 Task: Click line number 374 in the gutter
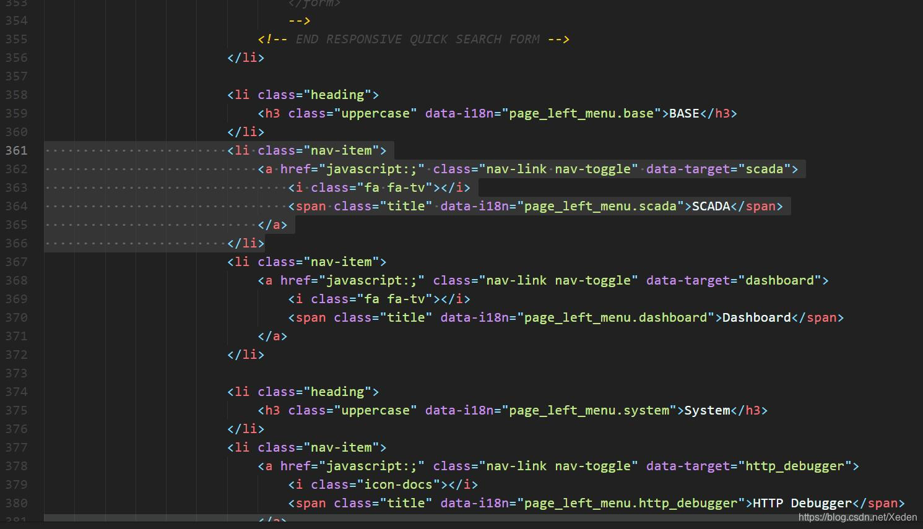point(16,392)
